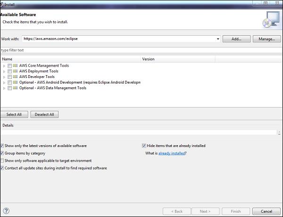Click the install wizard disc and monitor image
The height and width of the screenshot is (217, 283).
[x=271, y=20]
